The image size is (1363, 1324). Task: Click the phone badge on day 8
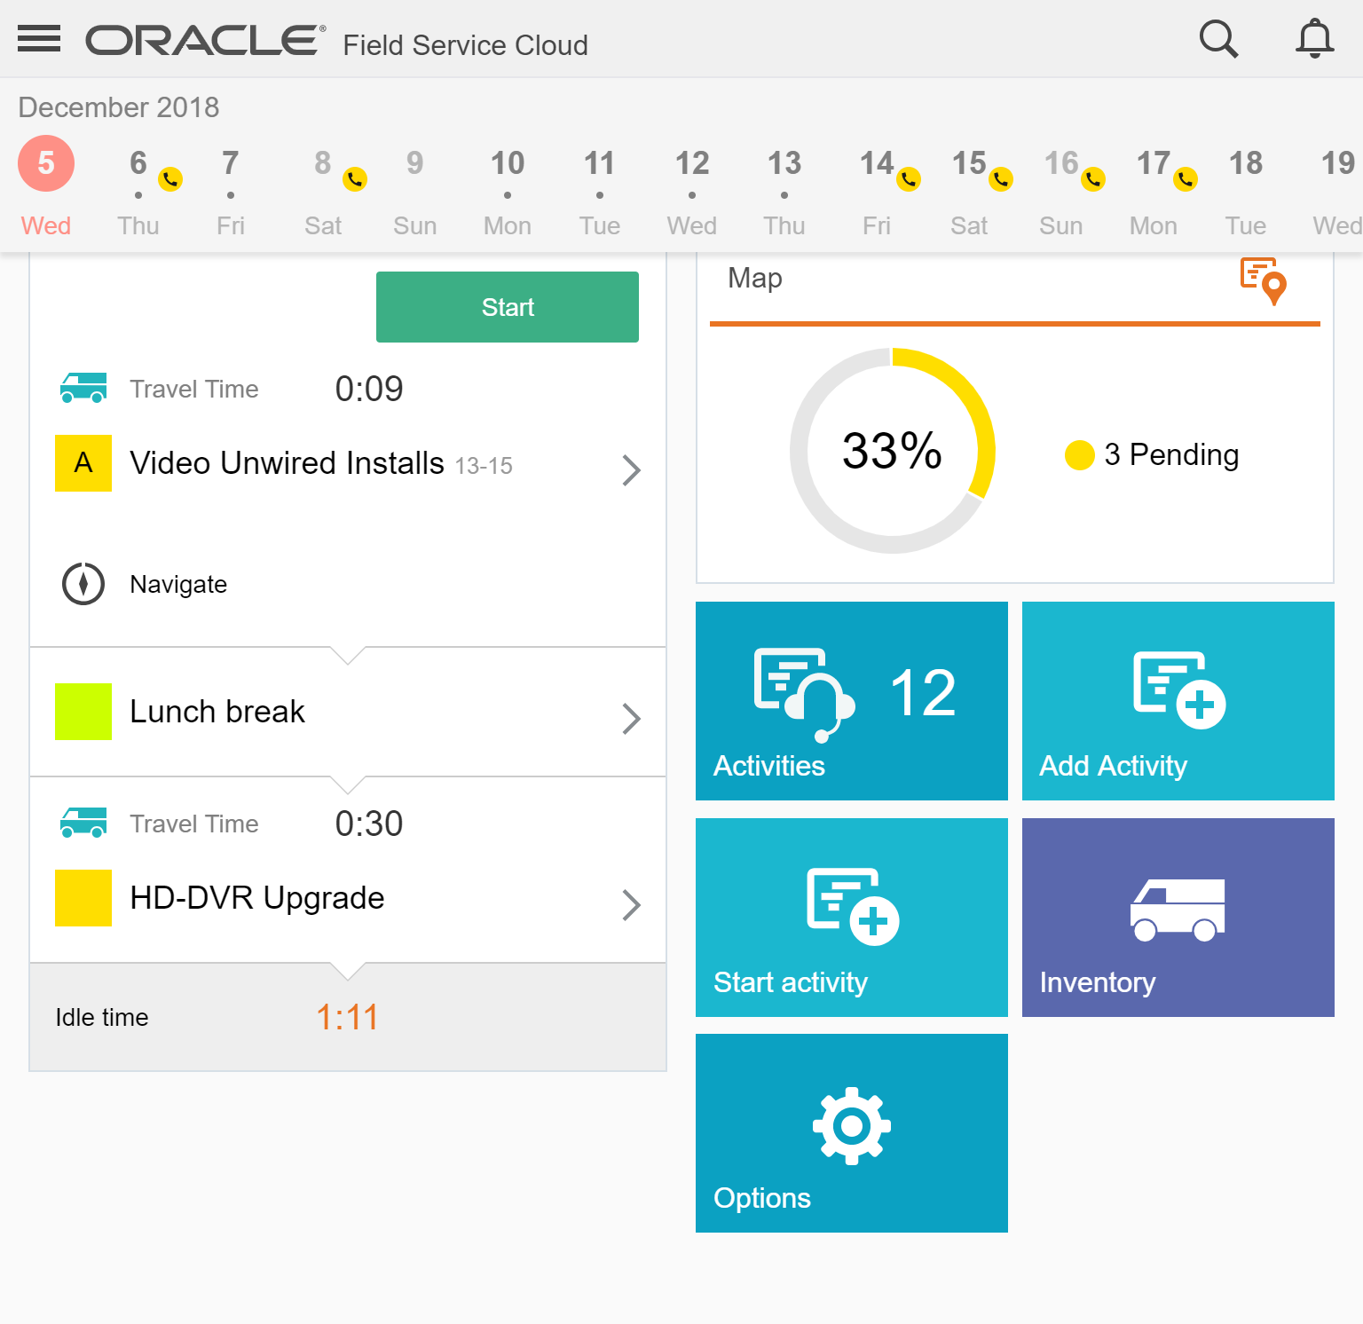[x=355, y=179]
